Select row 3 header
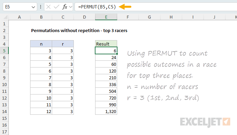237x135 pixels. point(4,37)
